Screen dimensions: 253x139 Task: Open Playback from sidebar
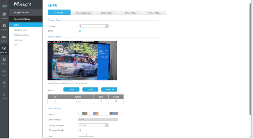[4, 27]
